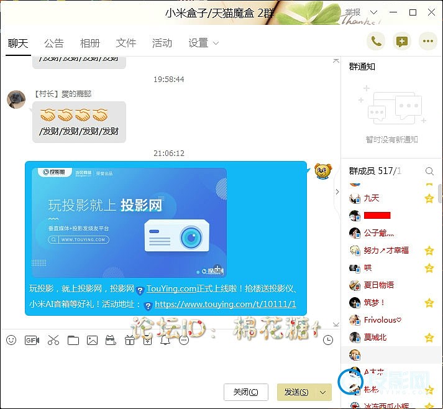This screenshot has width=443, height=409.
Task: Click the red-highlighted member name
Action: (x=377, y=216)
